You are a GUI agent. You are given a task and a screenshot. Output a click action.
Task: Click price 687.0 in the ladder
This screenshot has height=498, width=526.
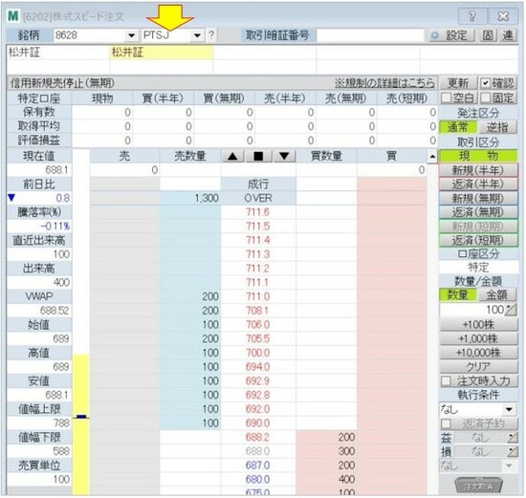[x=258, y=466]
